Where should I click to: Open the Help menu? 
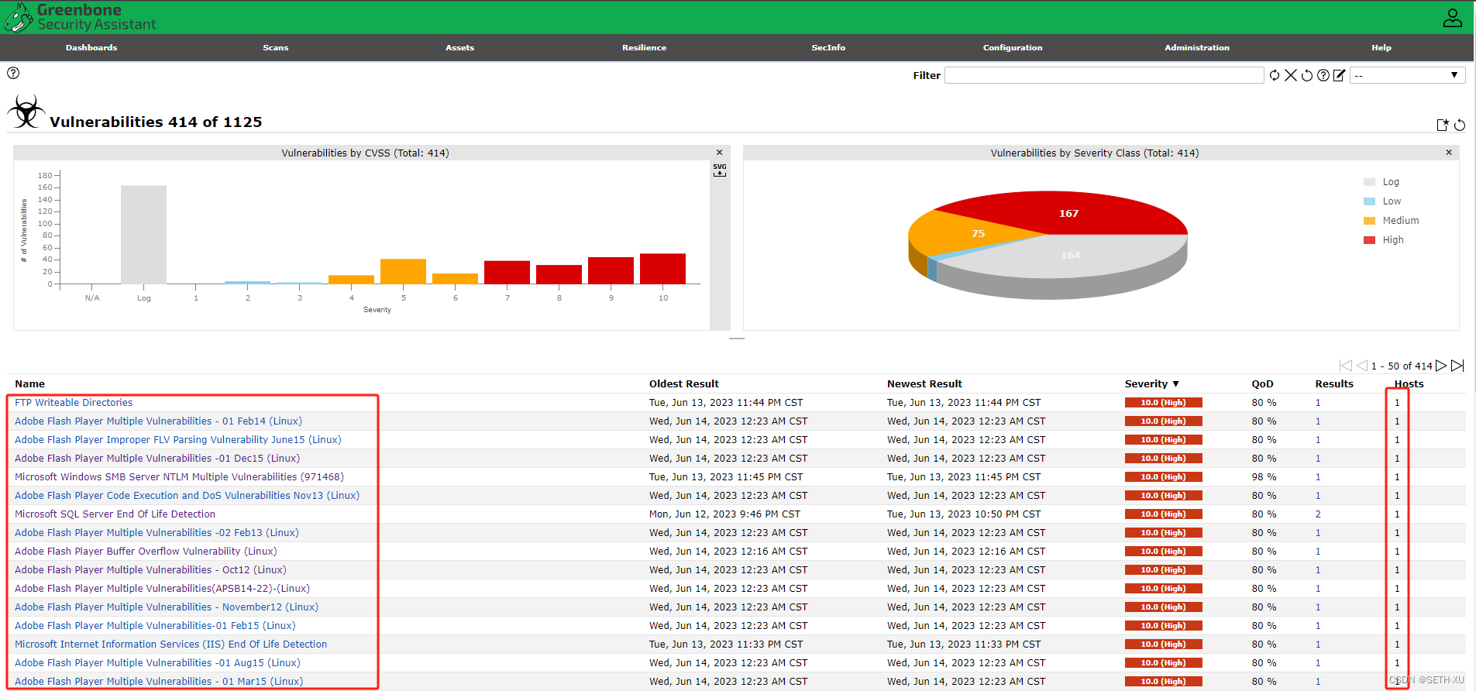tap(1381, 48)
